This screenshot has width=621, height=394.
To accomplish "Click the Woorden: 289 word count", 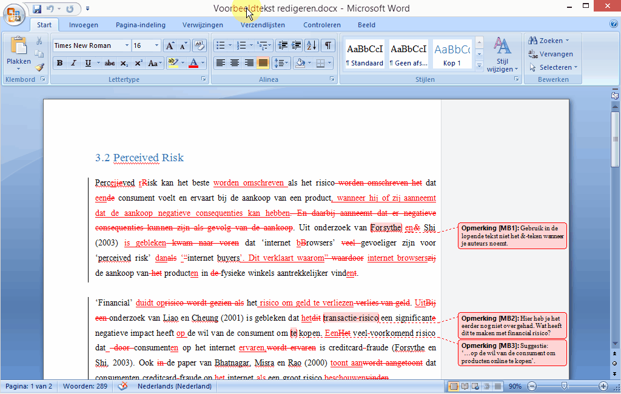I will point(85,386).
